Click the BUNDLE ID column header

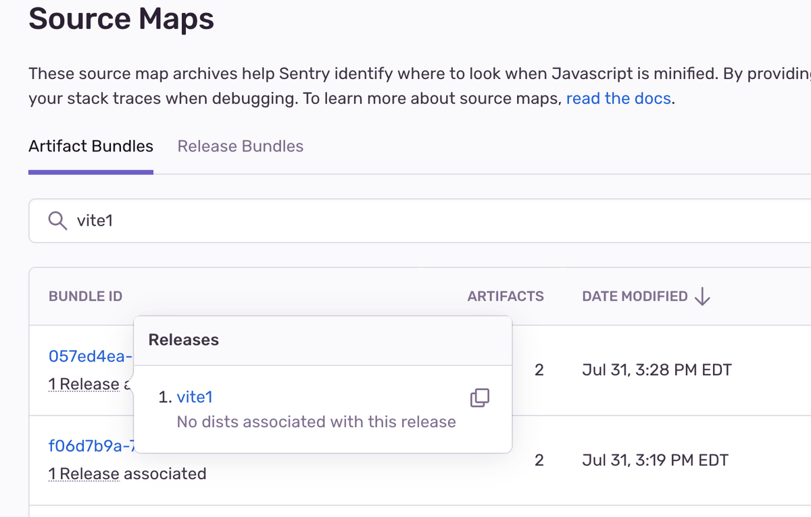[x=85, y=296]
